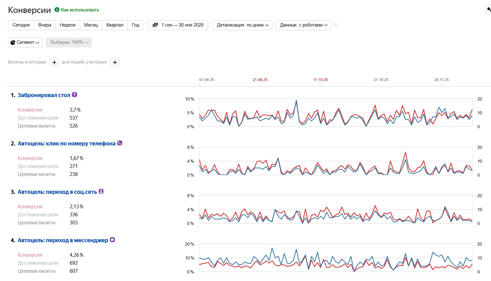Choose the Неделя period tab
The width and height of the screenshot is (491, 281).
[67, 25]
